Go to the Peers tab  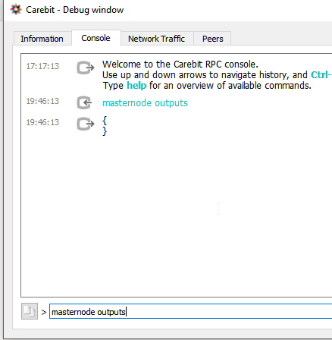pos(213,39)
